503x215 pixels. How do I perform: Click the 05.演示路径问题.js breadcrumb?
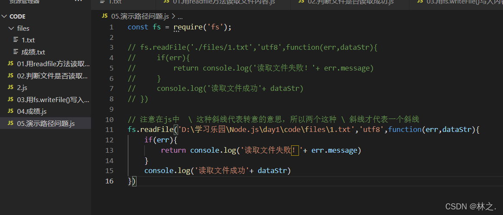(140, 16)
